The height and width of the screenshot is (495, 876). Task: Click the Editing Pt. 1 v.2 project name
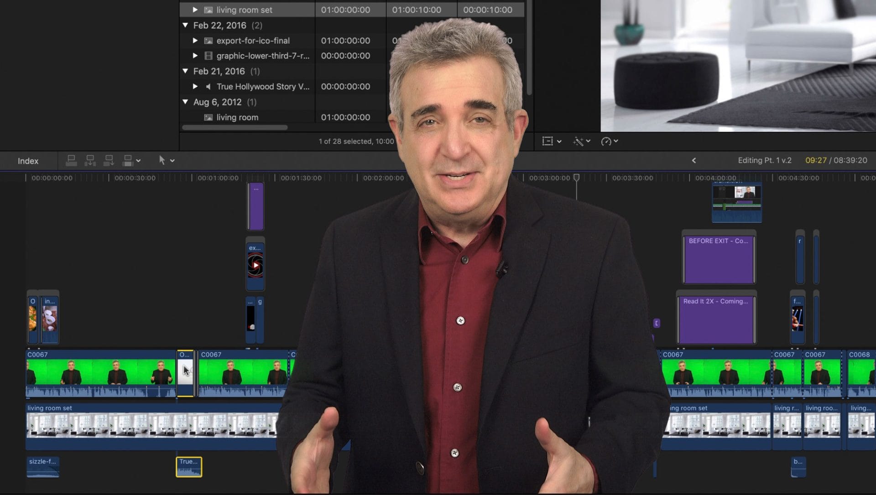click(x=764, y=160)
